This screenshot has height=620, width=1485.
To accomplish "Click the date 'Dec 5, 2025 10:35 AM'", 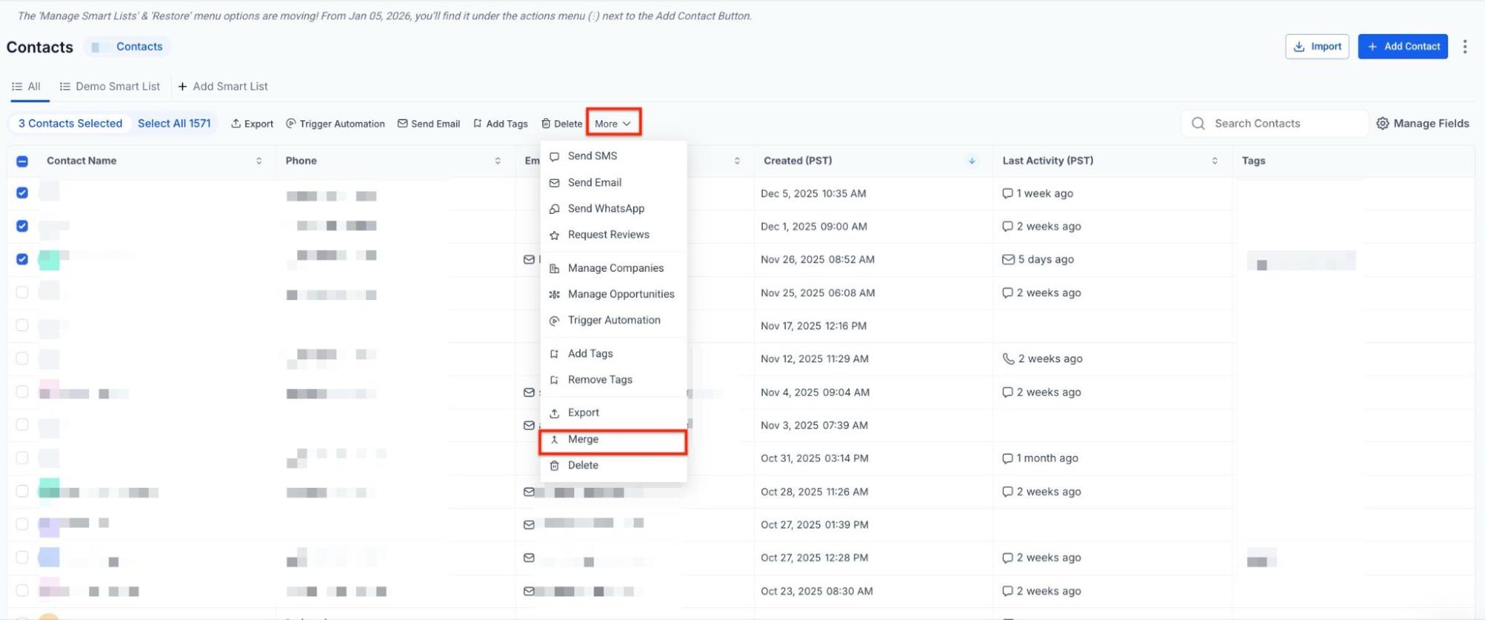I will 813,194.
